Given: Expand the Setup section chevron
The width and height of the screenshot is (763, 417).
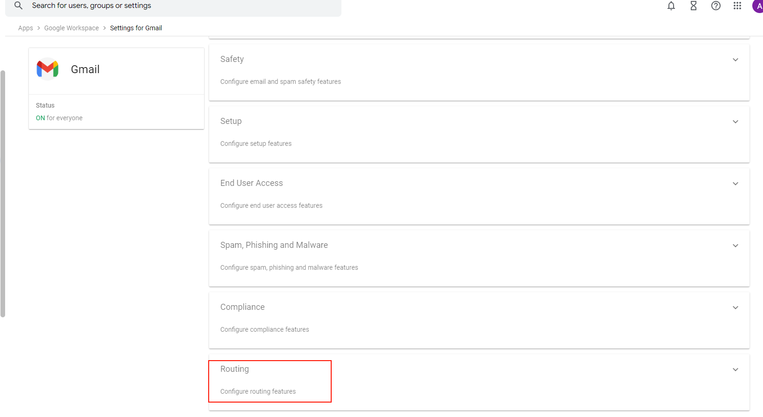Looking at the screenshot, I should [x=735, y=122].
